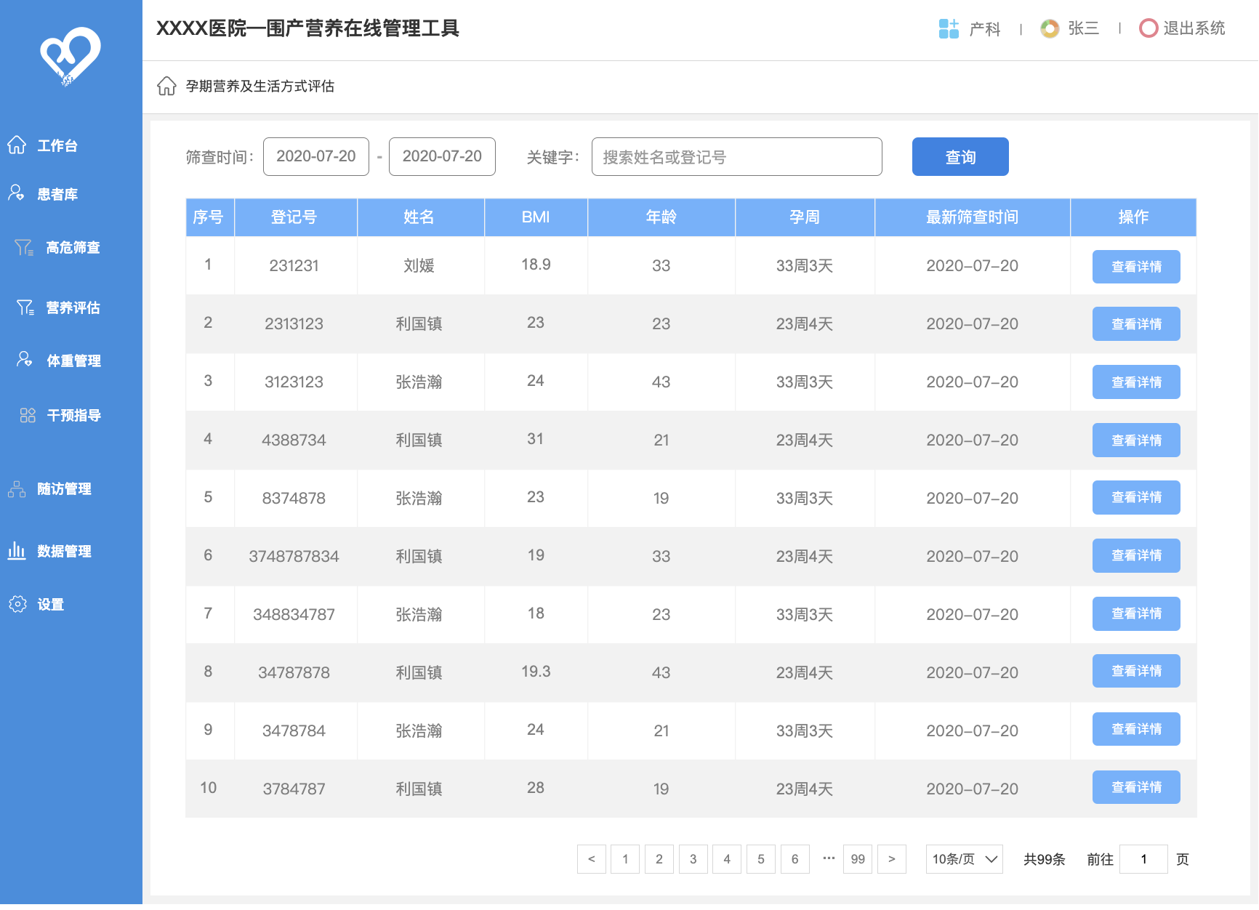This screenshot has width=1259, height=910.
Task: Click the pagination ellipsis for more pages
Action: coord(829,858)
